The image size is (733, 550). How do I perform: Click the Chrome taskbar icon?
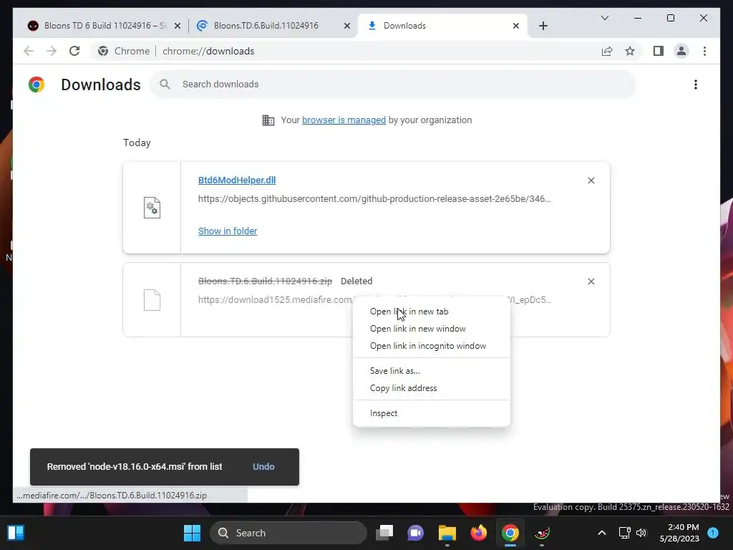510,533
